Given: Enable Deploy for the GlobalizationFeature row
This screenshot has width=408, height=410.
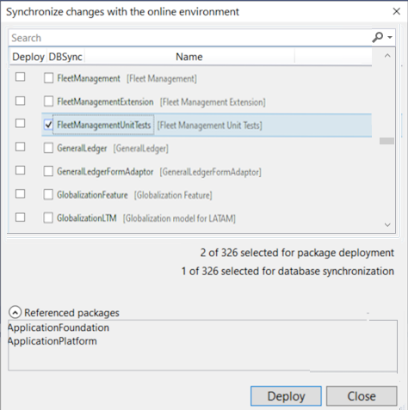Looking at the screenshot, I should (20, 193).
